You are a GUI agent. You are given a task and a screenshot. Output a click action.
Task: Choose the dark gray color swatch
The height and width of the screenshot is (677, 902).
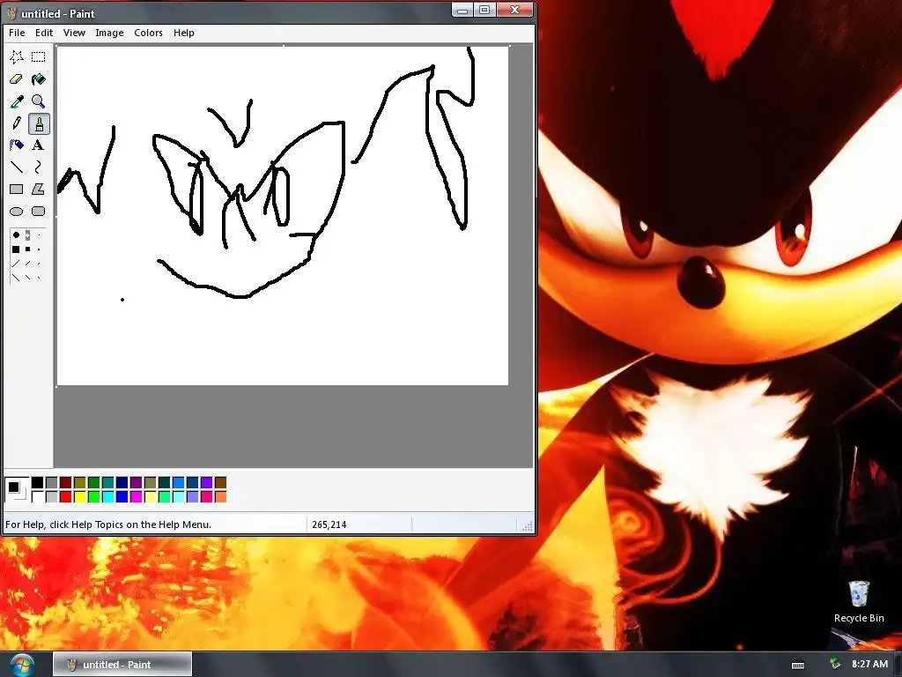[x=52, y=482]
